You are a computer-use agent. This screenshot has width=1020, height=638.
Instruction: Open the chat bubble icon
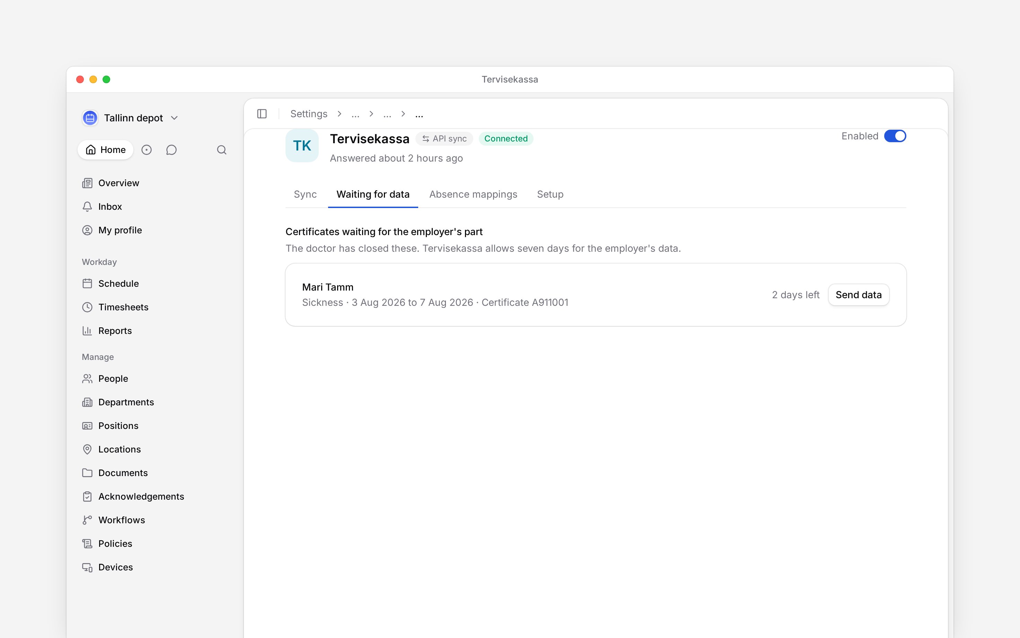tap(171, 150)
